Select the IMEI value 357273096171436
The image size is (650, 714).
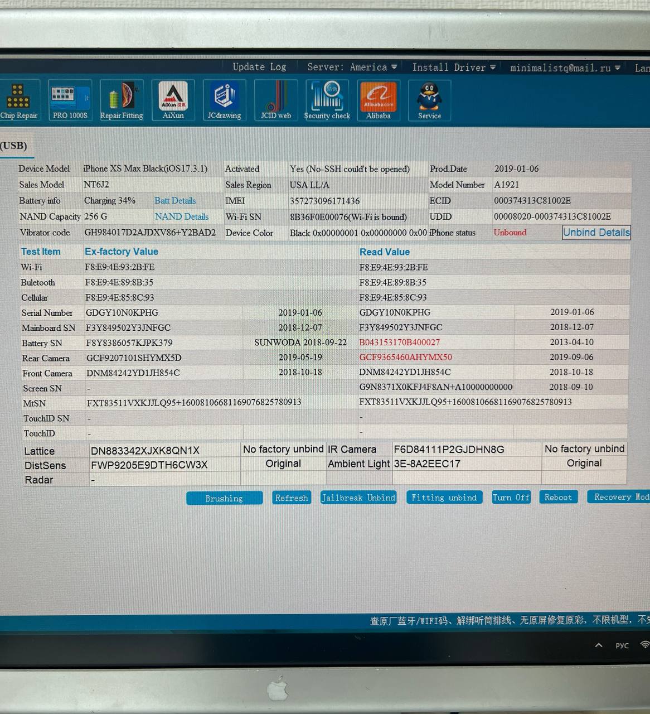[x=324, y=201]
